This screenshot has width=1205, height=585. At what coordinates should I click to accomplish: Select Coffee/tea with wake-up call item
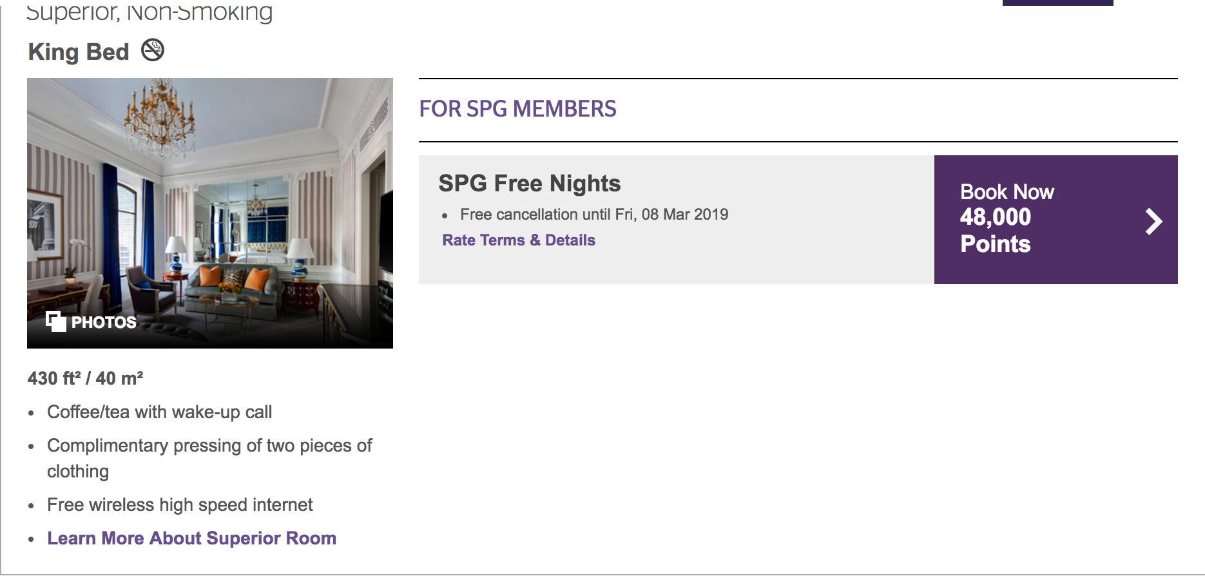coord(160,412)
